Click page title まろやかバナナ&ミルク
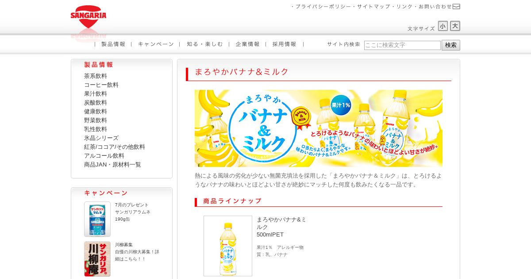The height and width of the screenshot is (279, 531). point(242,72)
